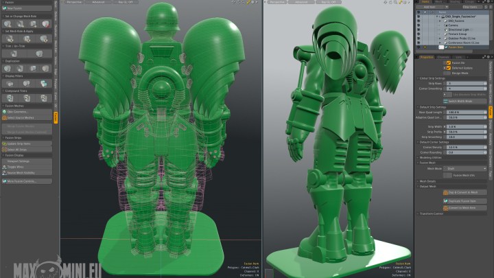Click the last Duplication icon

point(46,69)
